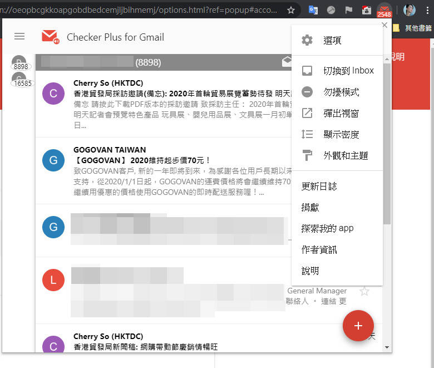Click the line density icon
This screenshot has height=368, width=434.
click(x=307, y=135)
